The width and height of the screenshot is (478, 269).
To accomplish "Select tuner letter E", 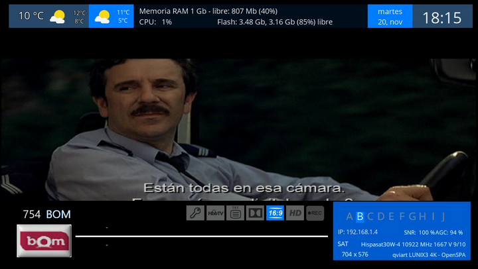I will click(392, 217).
